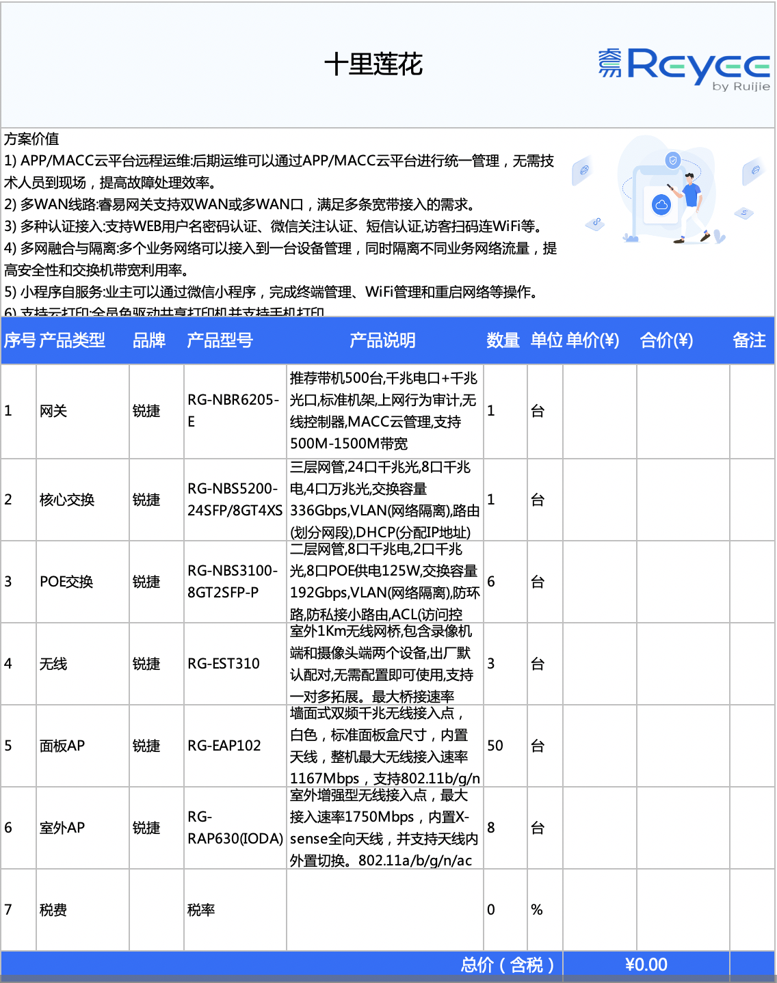Click the 产品类型 column header

click(x=73, y=340)
